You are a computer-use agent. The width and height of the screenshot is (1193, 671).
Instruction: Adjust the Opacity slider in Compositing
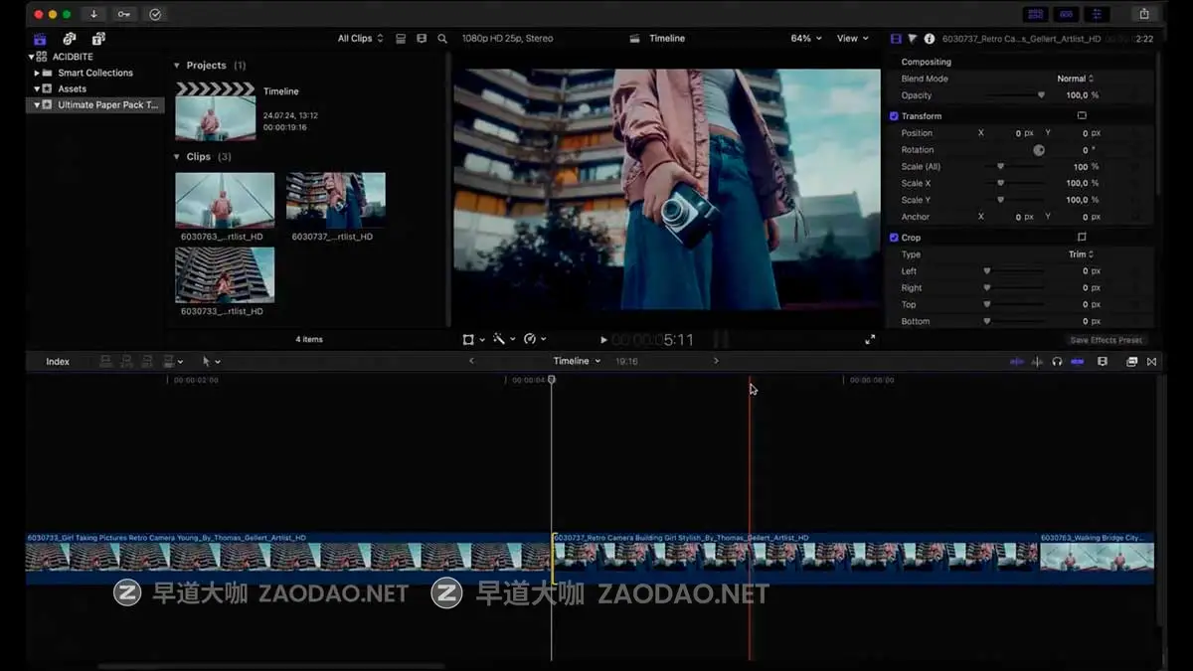point(1041,95)
